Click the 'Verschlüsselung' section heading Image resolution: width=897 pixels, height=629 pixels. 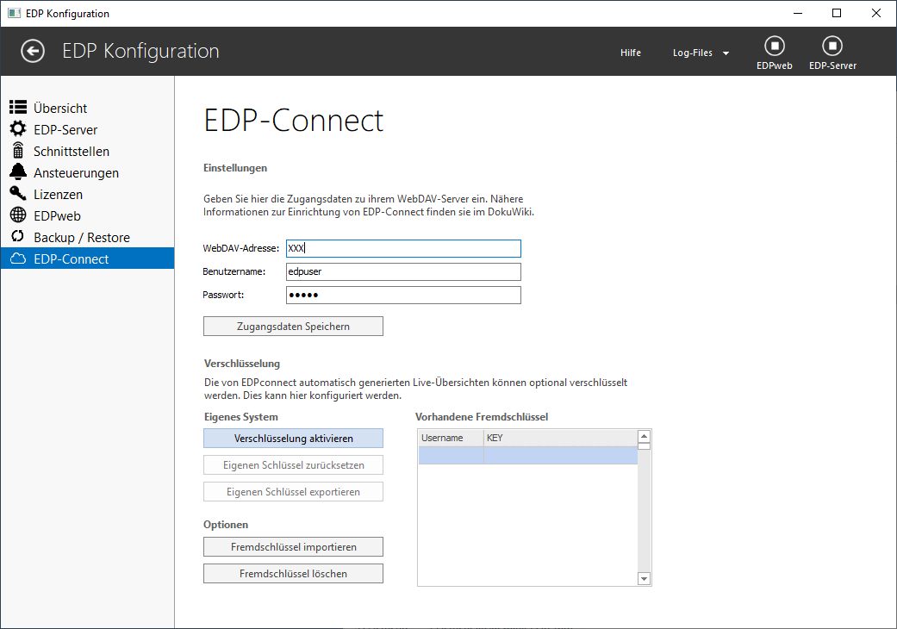[242, 364]
